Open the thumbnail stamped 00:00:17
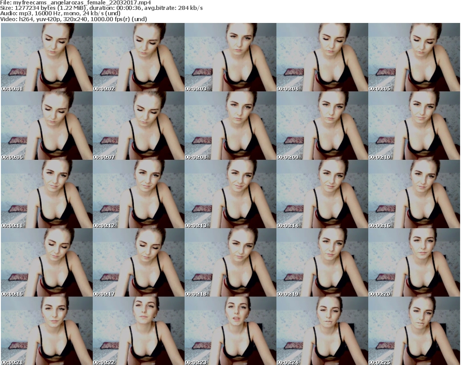Image resolution: width=461 pixels, height=365 pixels. pyautogui.click(x=139, y=262)
